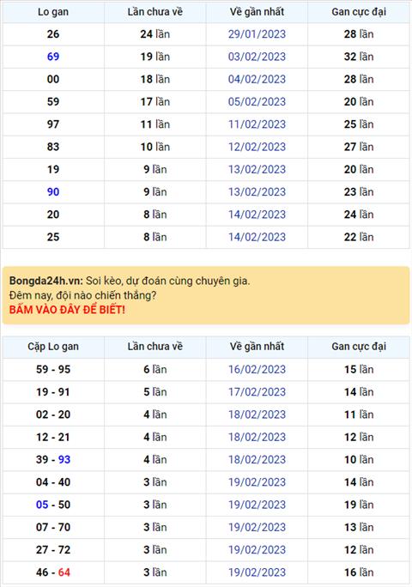
Task: Click the second table's Về gần nhất header
Action: click(257, 347)
